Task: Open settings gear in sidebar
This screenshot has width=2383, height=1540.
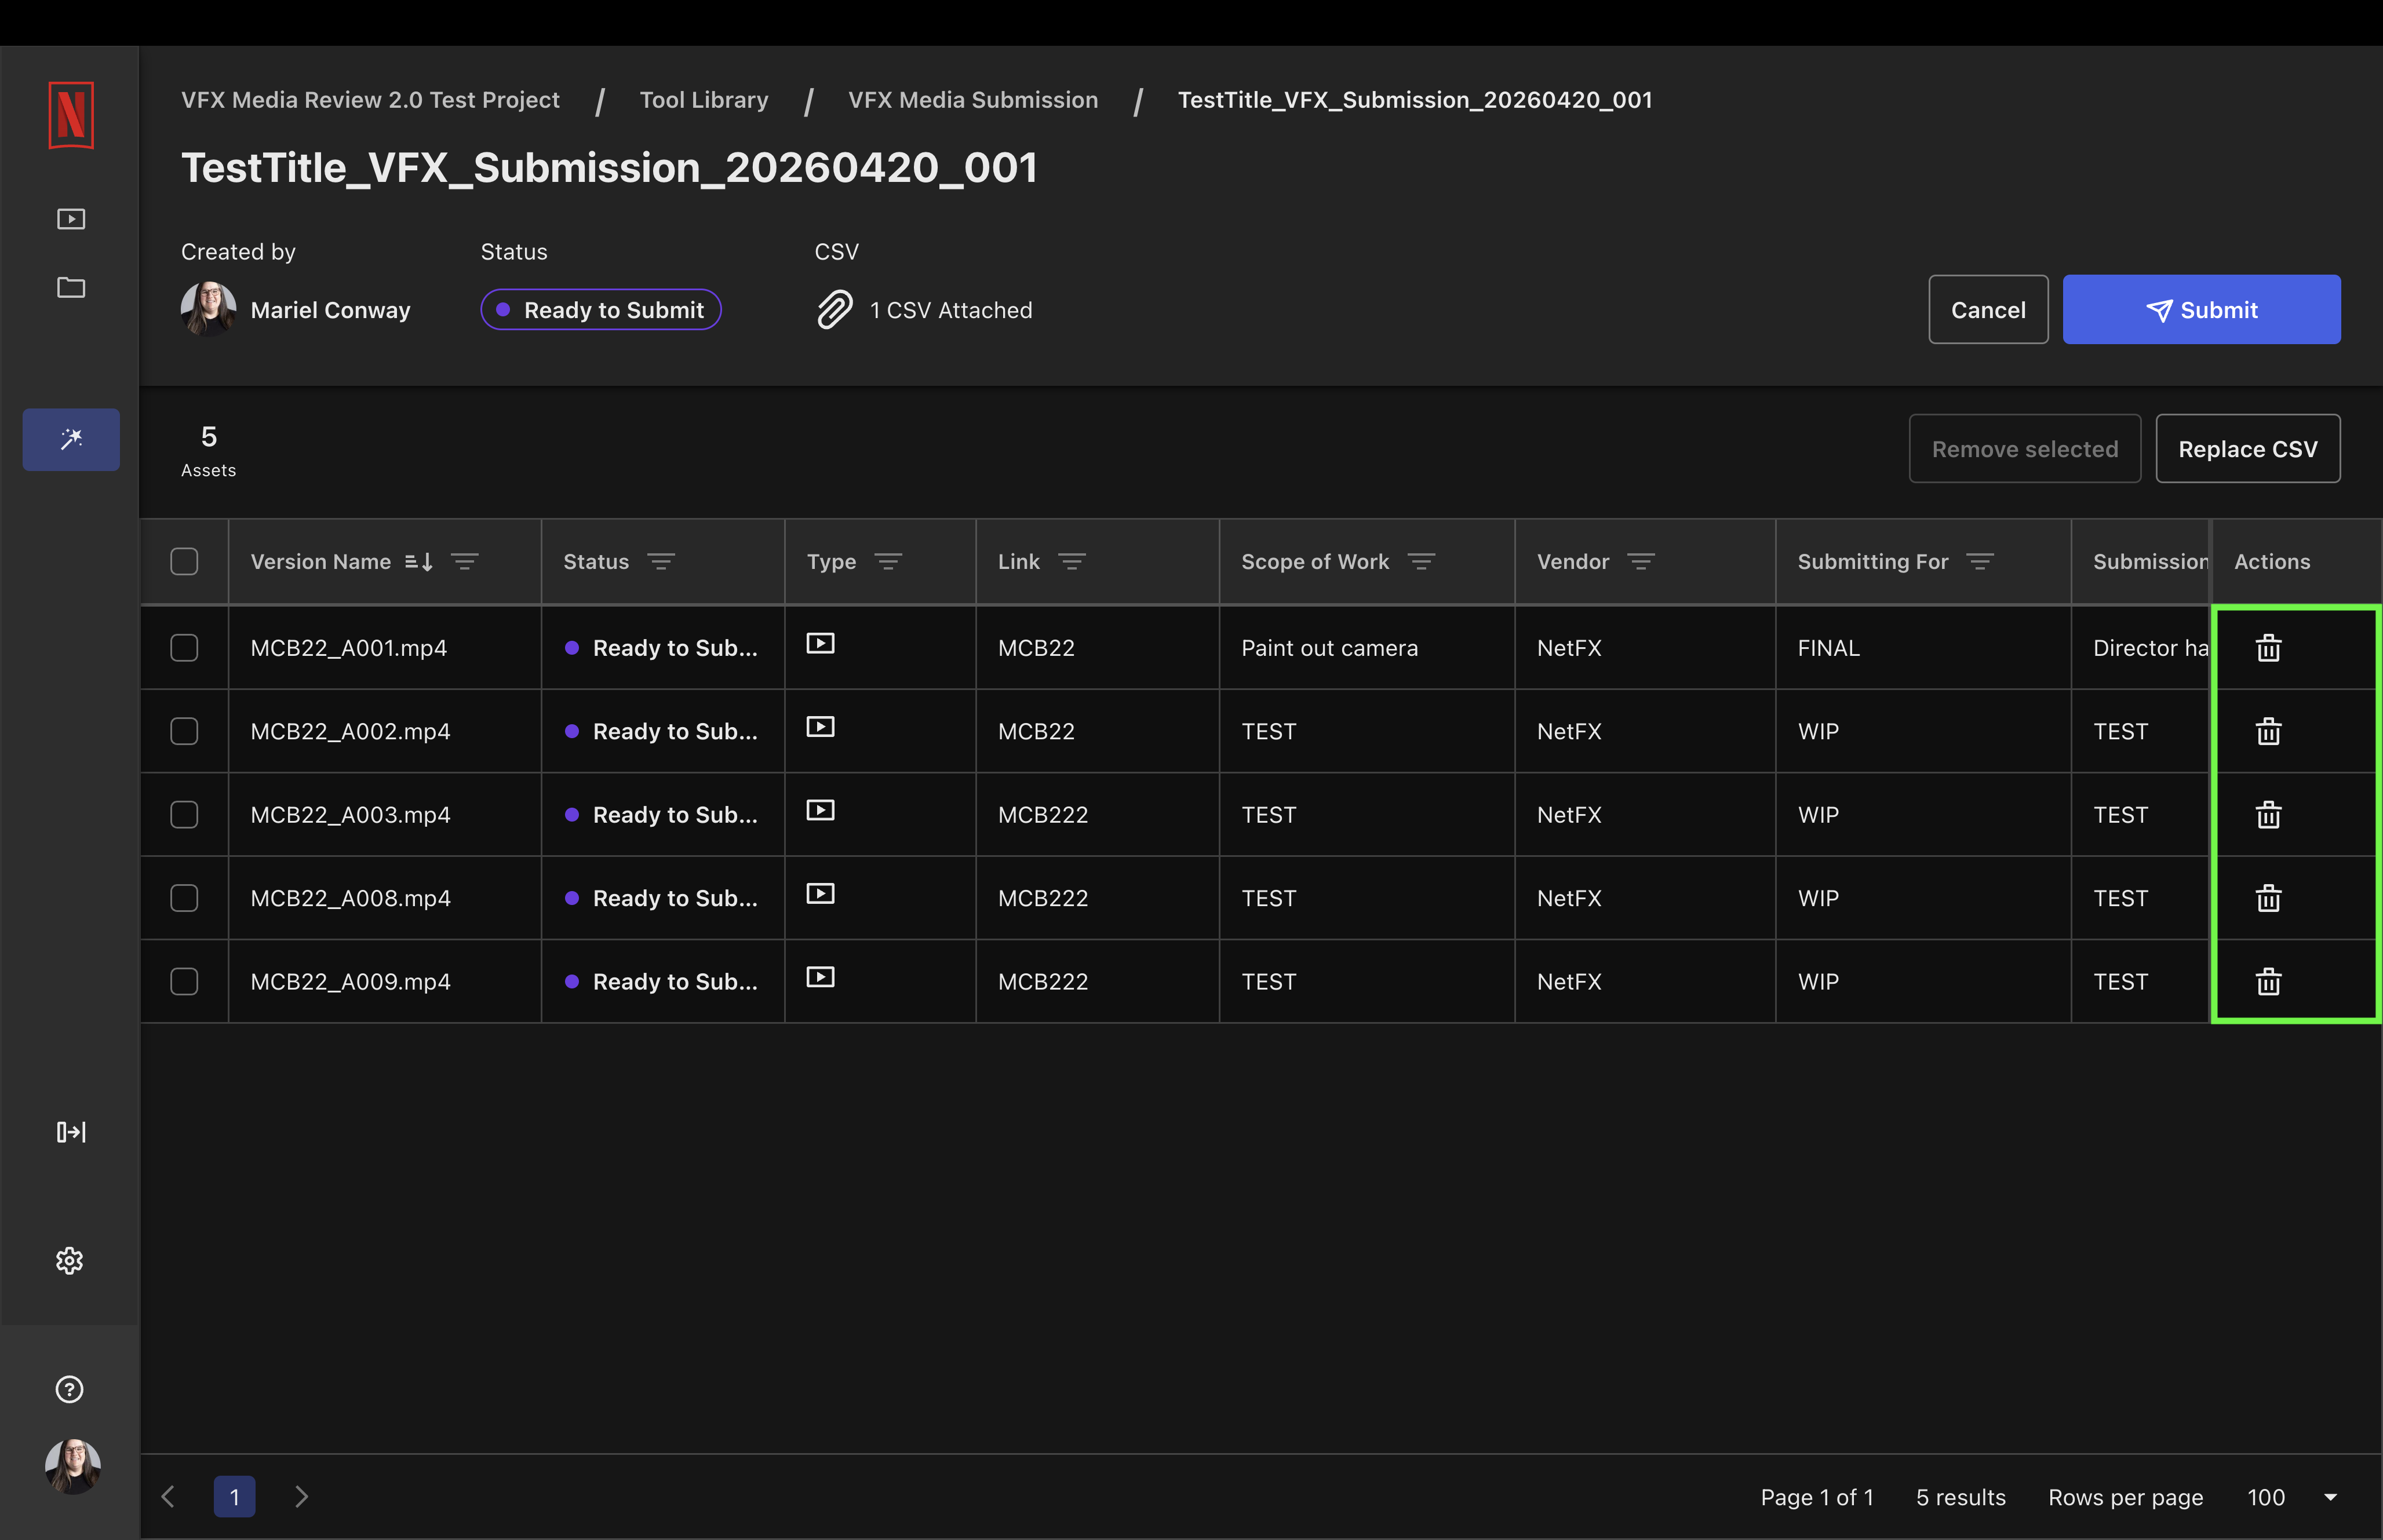Action: coord(70,1261)
